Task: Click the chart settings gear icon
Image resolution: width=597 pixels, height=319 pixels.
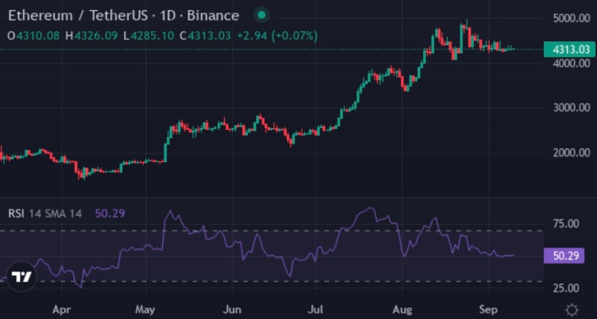Action: coord(572,310)
